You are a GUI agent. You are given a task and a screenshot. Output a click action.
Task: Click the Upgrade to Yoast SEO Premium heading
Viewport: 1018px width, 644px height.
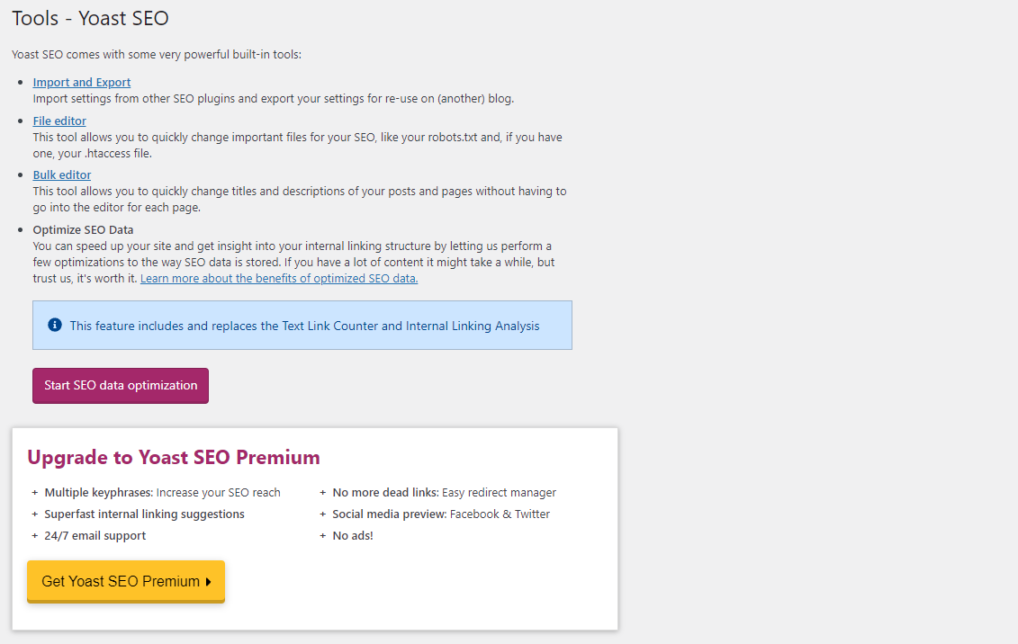pyautogui.click(x=172, y=457)
